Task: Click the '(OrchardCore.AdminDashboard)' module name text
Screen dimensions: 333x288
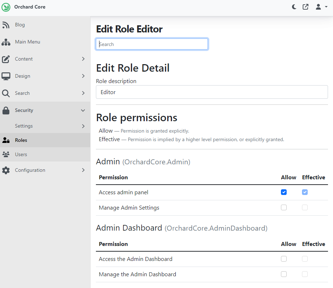Action: [x=216, y=228]
